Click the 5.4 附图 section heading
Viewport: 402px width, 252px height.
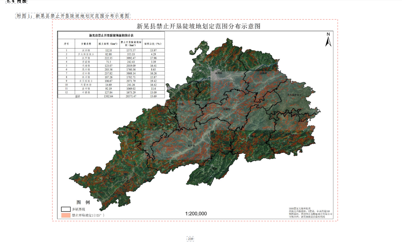click(x=16, y=1)
